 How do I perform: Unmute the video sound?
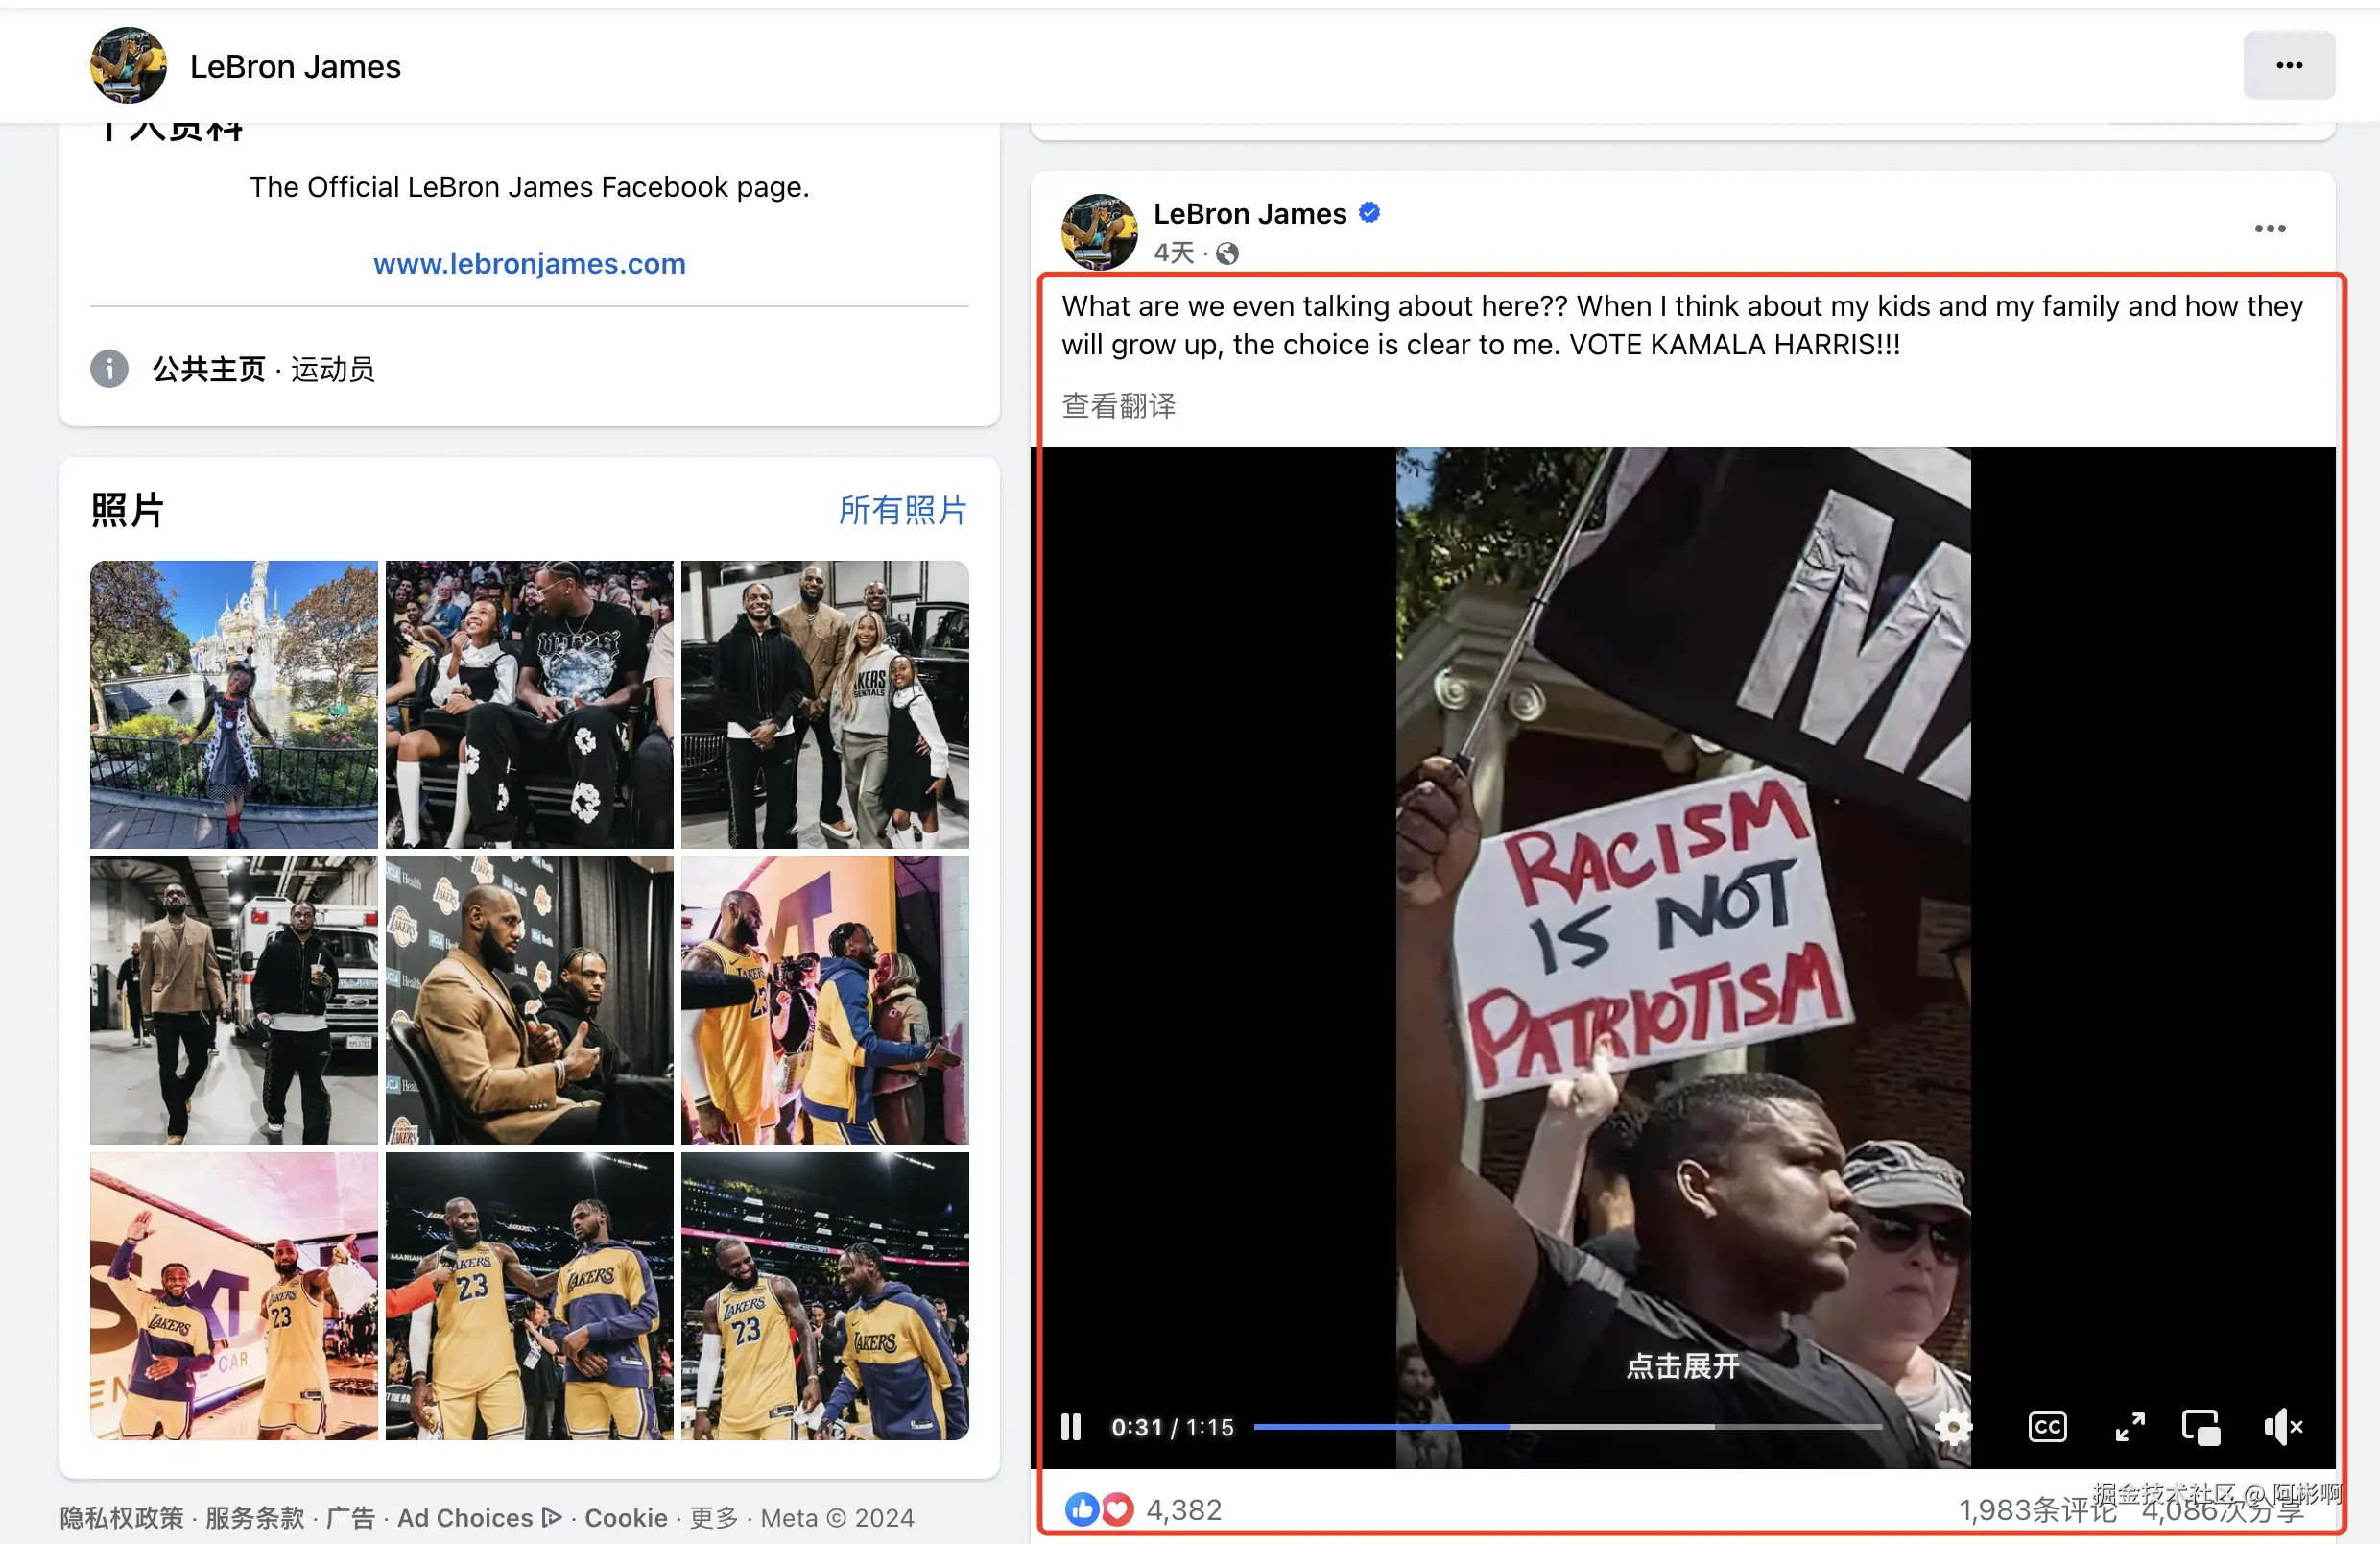pos(2283,1427)
